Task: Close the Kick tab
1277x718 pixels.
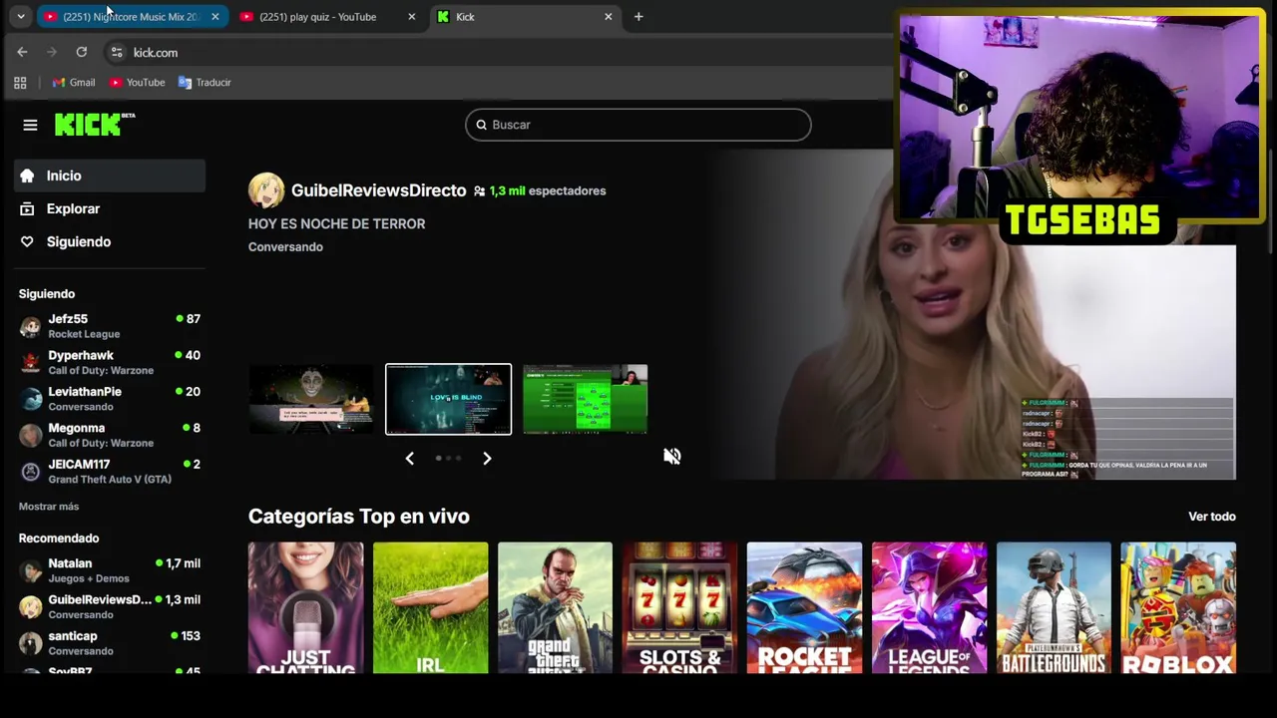Action: tap(608, 17)
